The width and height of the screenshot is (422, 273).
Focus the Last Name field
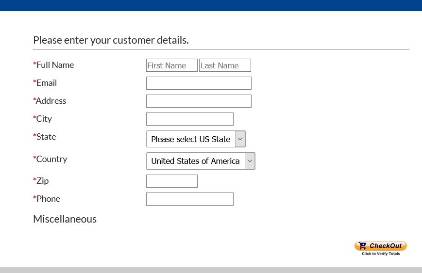(x=225, y=65)
